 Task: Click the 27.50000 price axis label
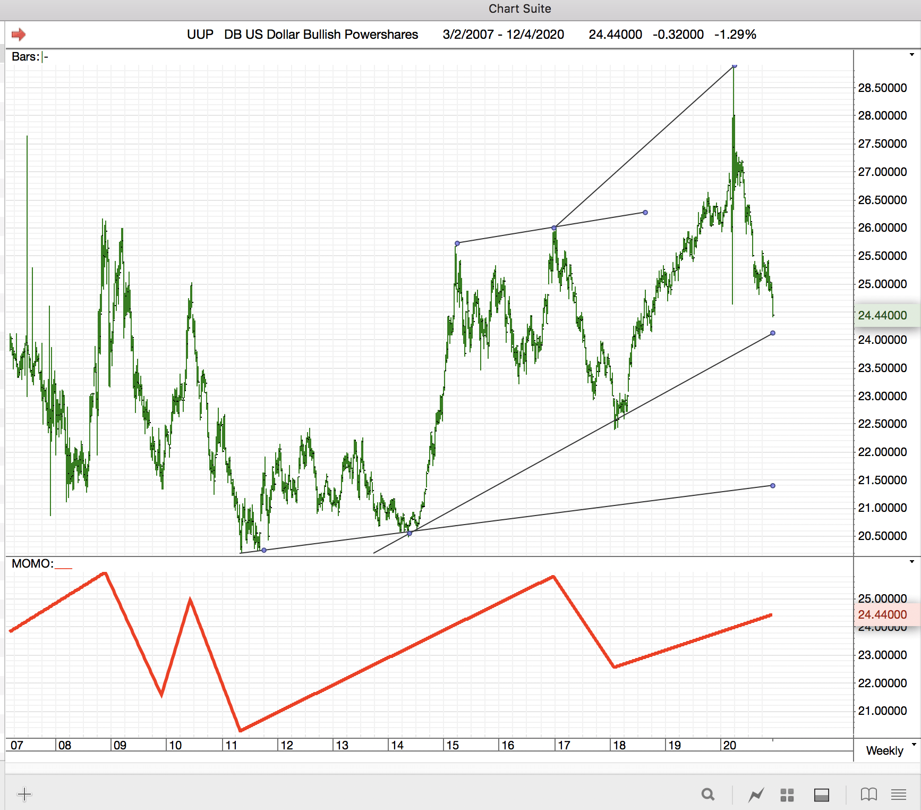(883, 144)
